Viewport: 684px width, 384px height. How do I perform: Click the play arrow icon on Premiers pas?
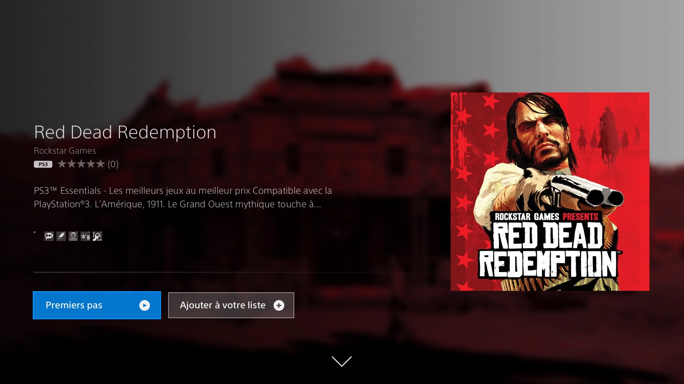pos(145,305)
